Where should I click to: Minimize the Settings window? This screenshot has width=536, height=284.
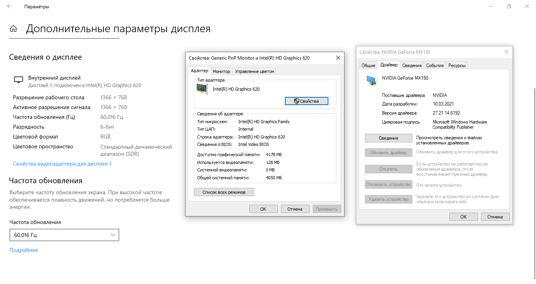(491, 7)
